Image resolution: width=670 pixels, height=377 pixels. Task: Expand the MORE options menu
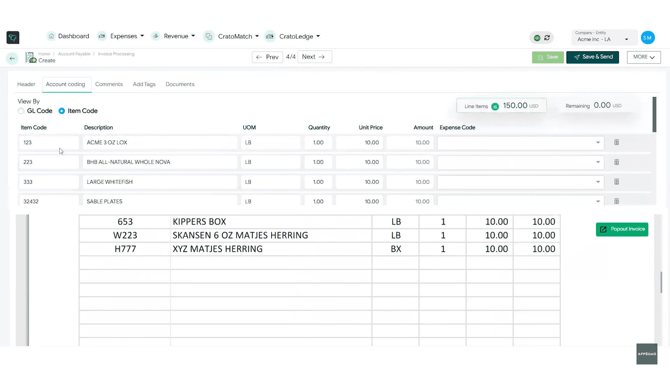click(x=643, y=57)
